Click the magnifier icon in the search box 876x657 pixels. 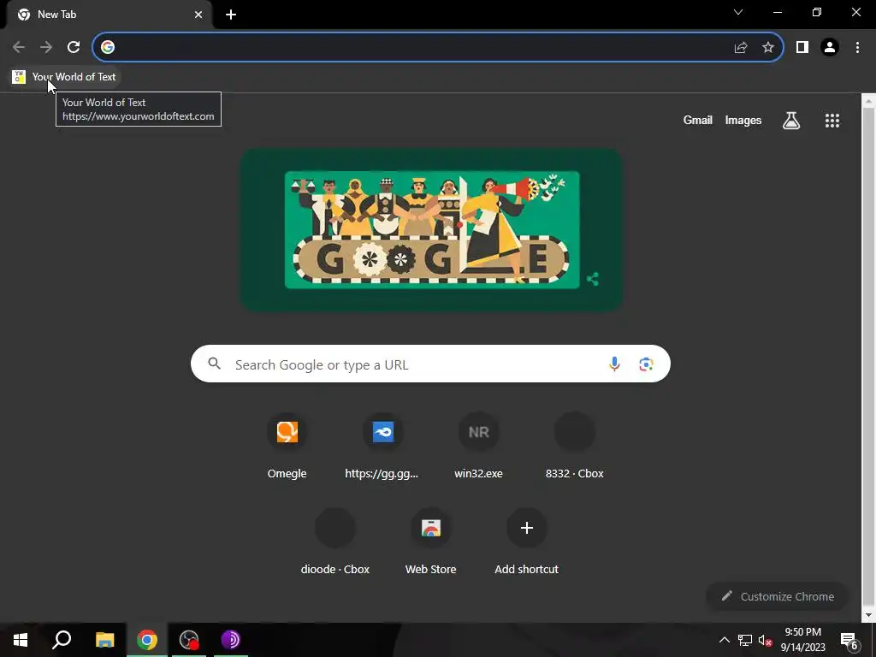click(x=214, y=364)
